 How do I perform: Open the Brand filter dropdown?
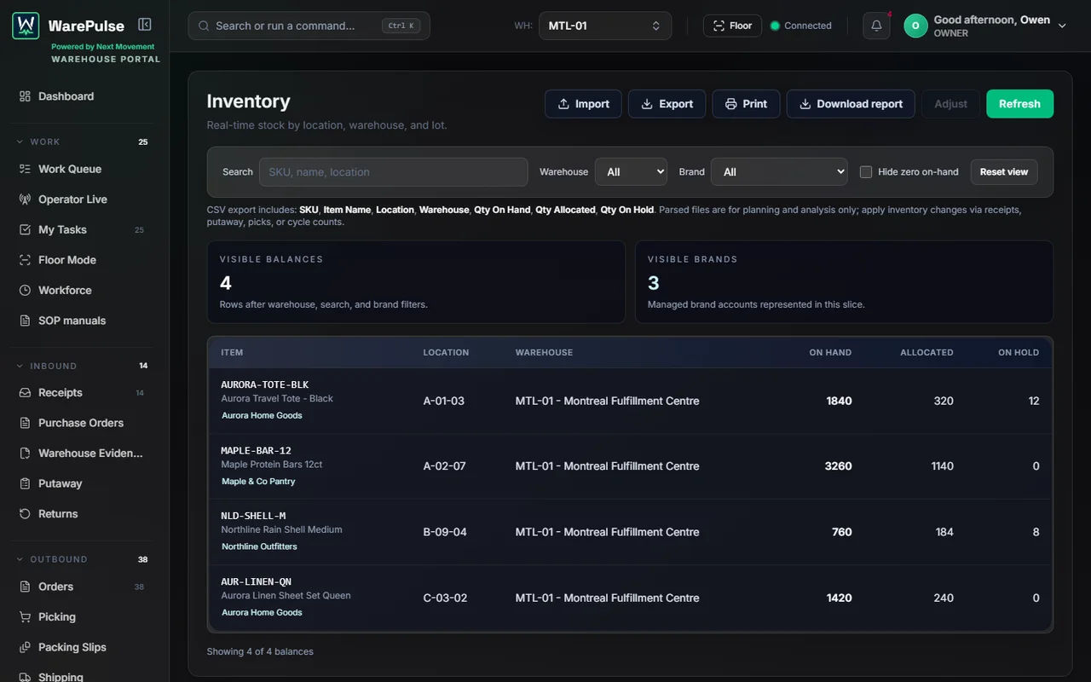pyautogui.click(x=779, y=172)
